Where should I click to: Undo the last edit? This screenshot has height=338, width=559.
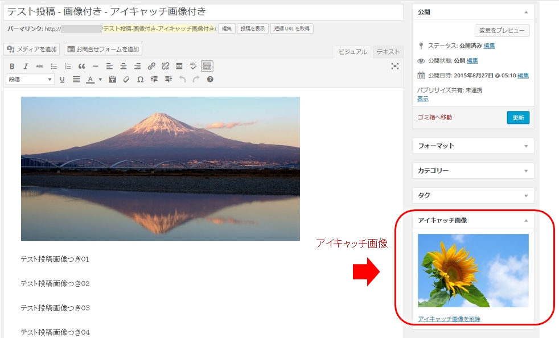pyautogui.click(x=182, y=80)
